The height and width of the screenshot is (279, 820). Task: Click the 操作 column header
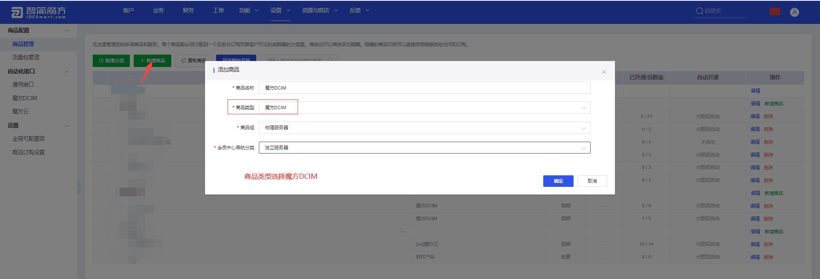coord(775,77)
